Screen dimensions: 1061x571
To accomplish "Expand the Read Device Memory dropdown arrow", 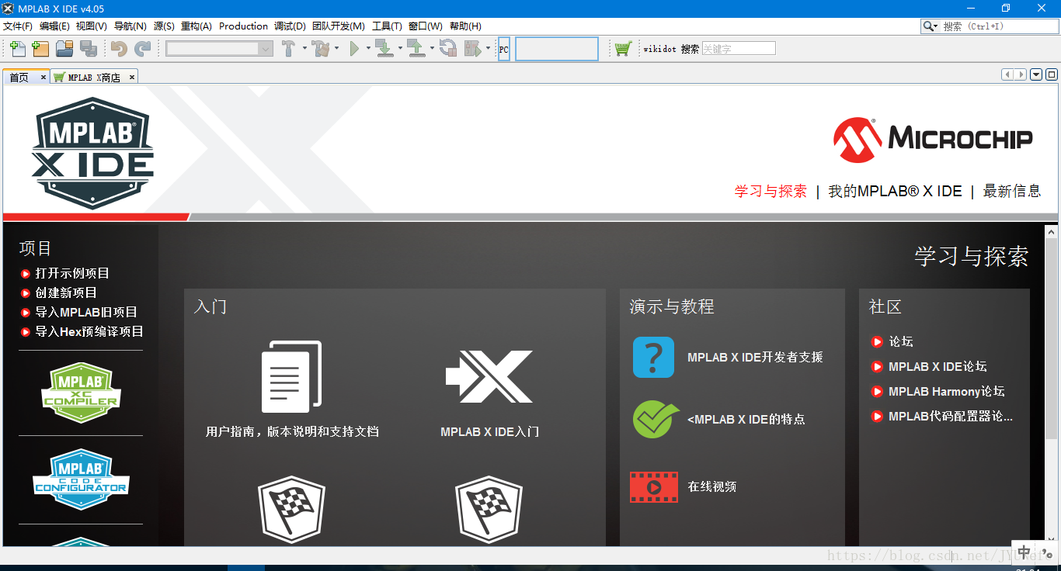I will click(x=432, y=49).
